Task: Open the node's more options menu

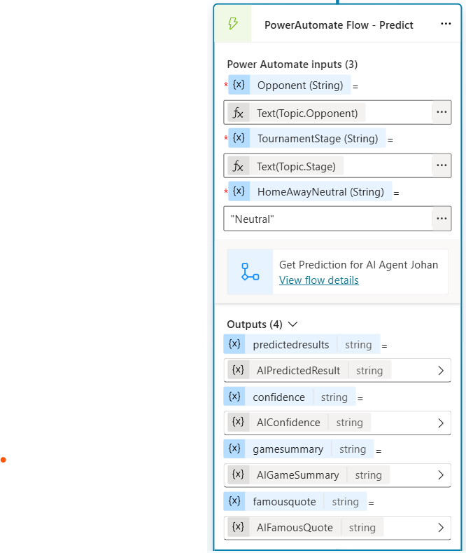Action: point(446,24)
